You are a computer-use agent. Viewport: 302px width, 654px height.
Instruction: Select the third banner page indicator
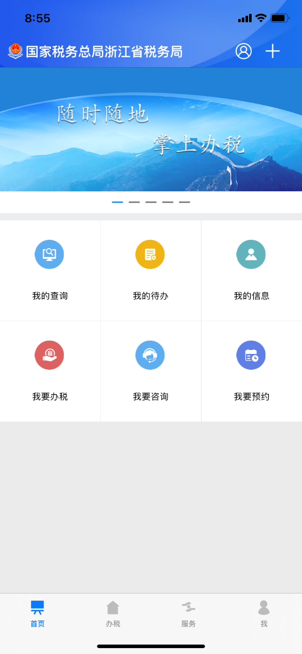(151, 202)
